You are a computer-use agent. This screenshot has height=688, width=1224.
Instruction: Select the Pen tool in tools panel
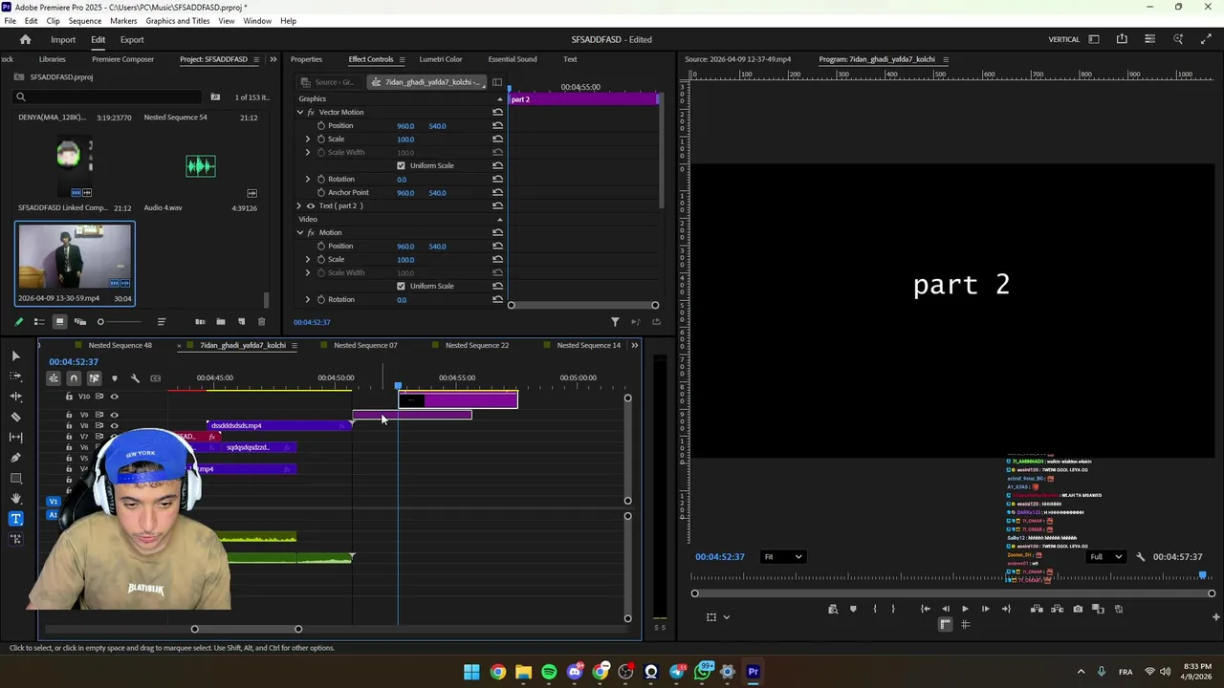(15, 458)
